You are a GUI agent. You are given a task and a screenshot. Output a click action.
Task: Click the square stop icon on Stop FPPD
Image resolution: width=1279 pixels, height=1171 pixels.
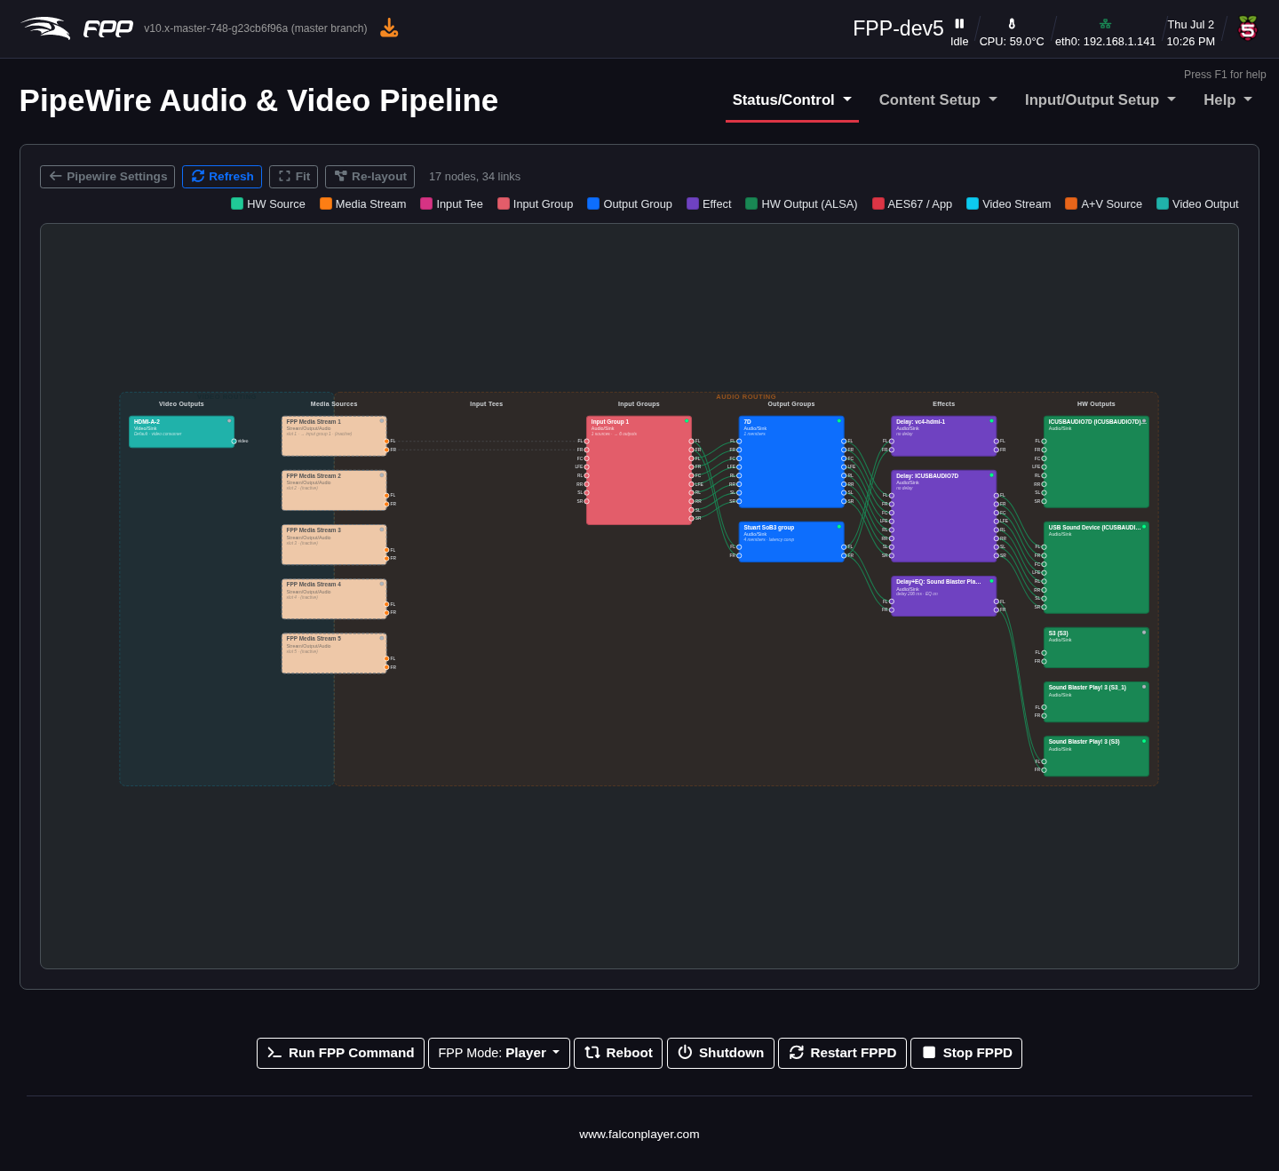pos(929,1052)
